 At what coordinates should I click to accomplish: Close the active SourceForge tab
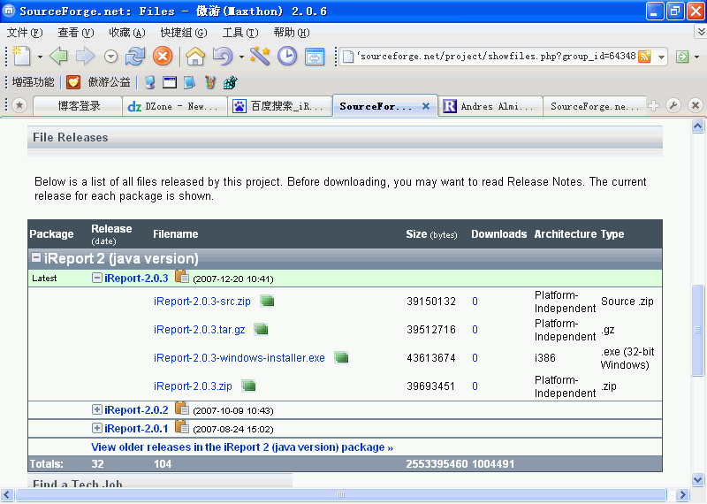point(426,106)
